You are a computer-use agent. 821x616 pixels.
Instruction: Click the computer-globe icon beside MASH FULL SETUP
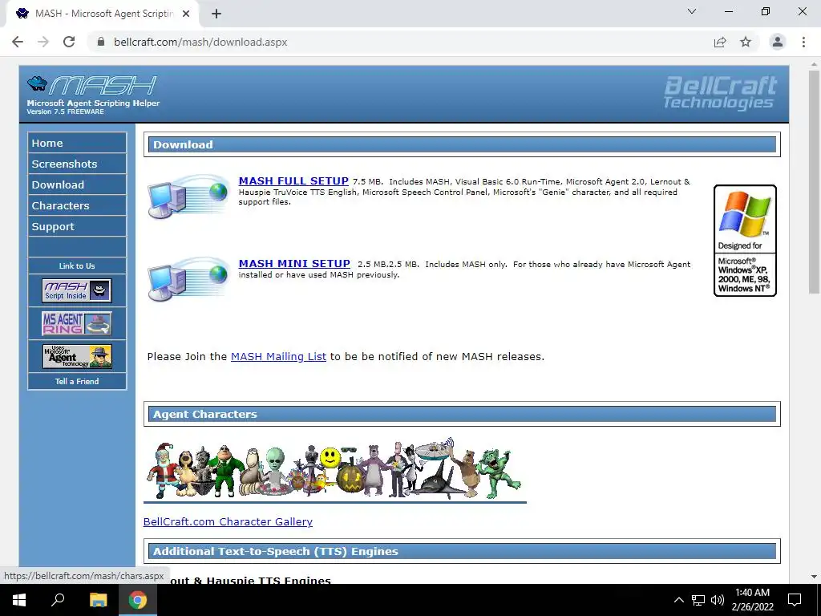[188, 196]
